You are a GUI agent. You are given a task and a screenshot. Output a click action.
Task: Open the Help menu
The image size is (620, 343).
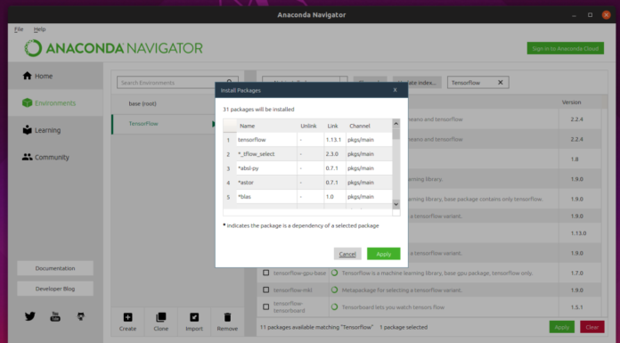(x=39, y=29)
